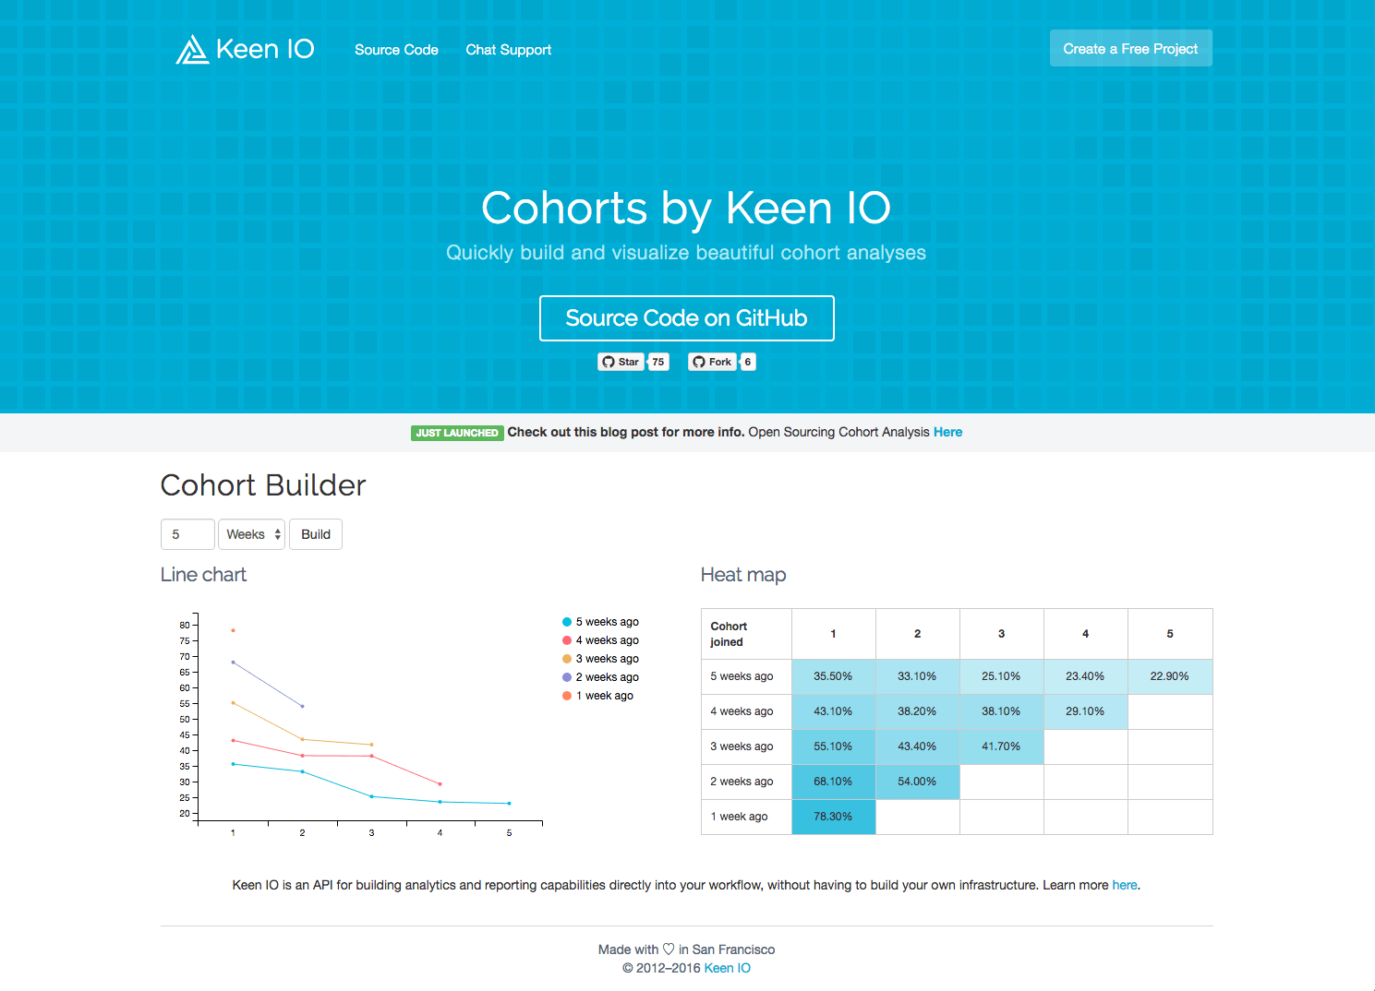1375x991 pixels.
Task: Click the 3 weeks ago legend marker
Action: 566,658
